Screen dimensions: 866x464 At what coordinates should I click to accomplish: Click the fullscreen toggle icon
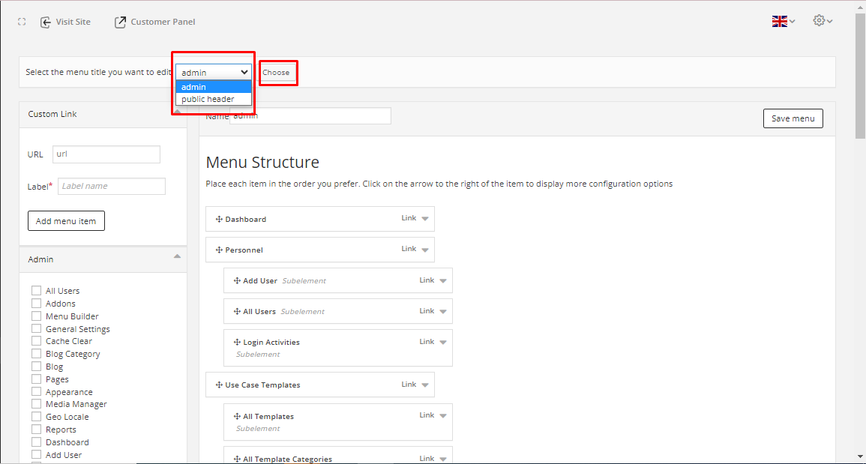pos(22,22)
